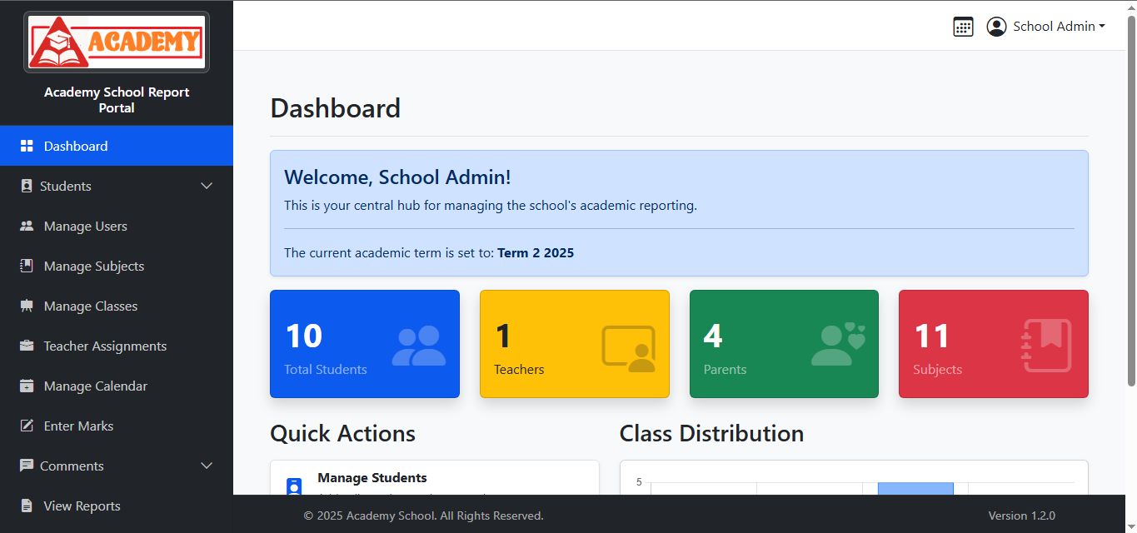Viewport: 1137px width, 533px height.
Task: Open the calendar icon in top bar
Action: click(963, 27)
